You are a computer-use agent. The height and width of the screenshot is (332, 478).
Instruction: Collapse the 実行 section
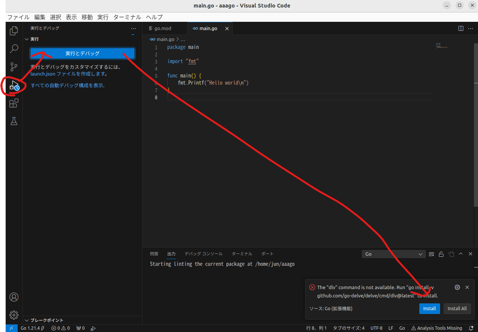(35, 39)
